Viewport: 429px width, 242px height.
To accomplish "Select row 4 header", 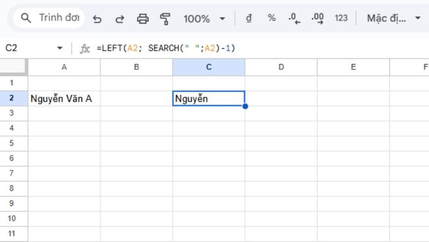I will pos(13,128).
